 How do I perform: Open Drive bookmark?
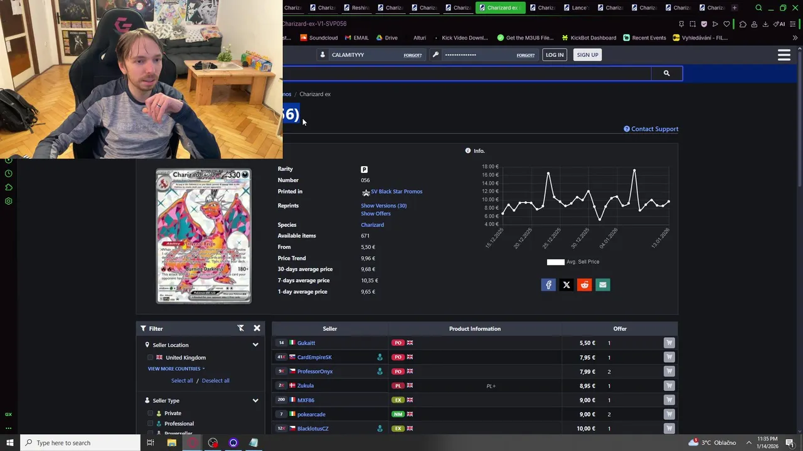(x=386, y=38)
